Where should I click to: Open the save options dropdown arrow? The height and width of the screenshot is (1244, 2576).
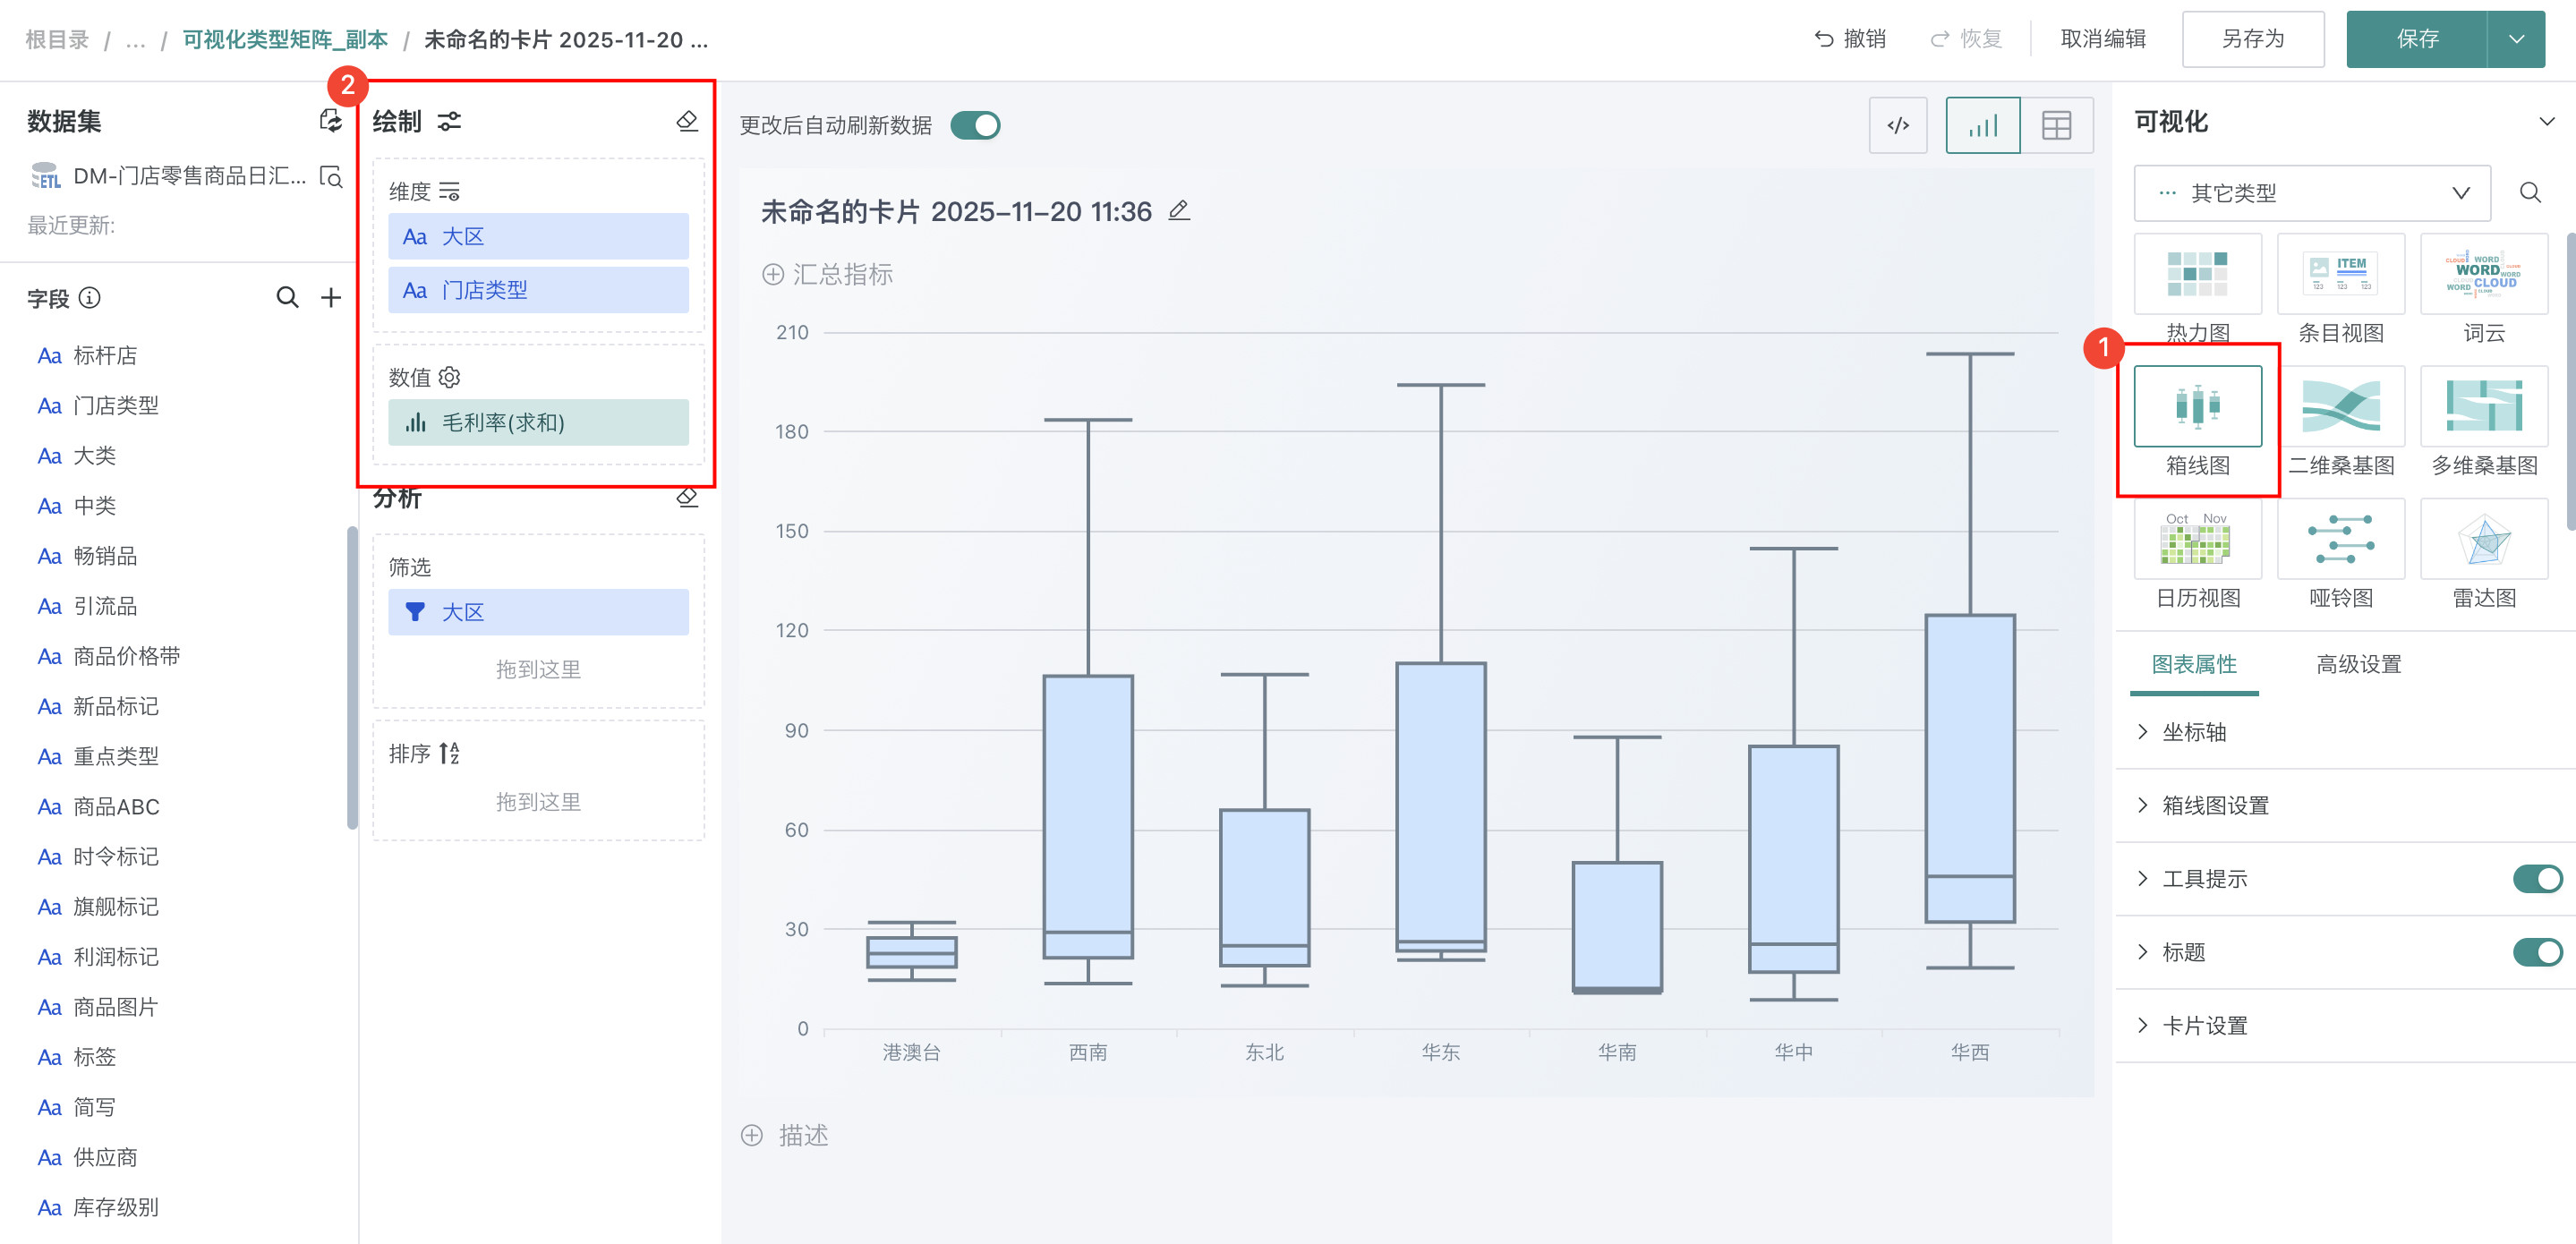2516,39
